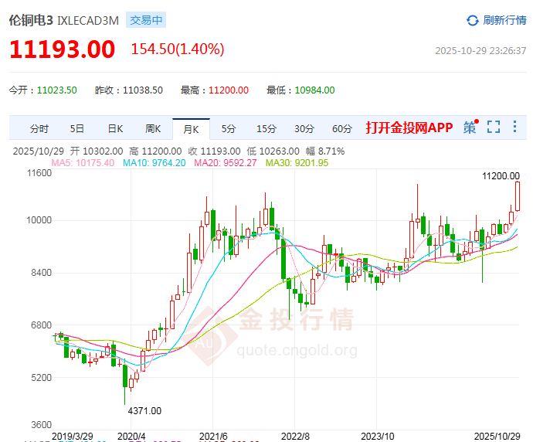Select the 日K daily candlestick tab

(115, 128)
